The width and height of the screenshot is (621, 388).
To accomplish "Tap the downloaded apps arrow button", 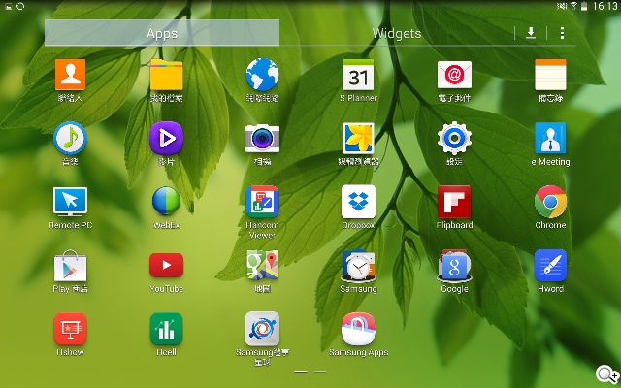I will click(531, 33).
